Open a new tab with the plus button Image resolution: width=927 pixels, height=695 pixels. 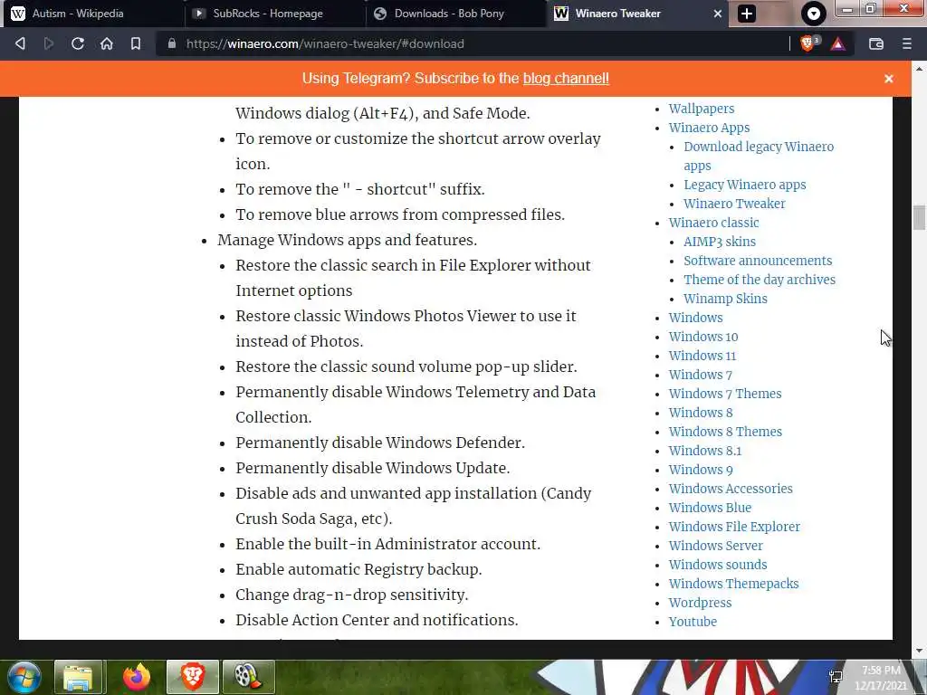(x=747, y=14)
